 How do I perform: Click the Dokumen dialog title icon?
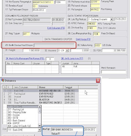point(3,80)
